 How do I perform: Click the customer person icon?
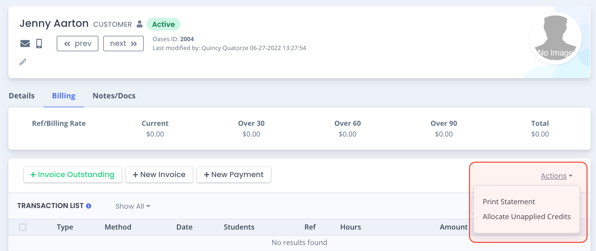(x=139, y=24)
